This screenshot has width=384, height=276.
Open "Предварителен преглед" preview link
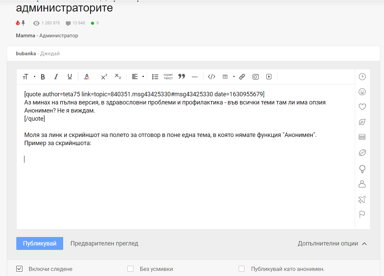(104, 243)
